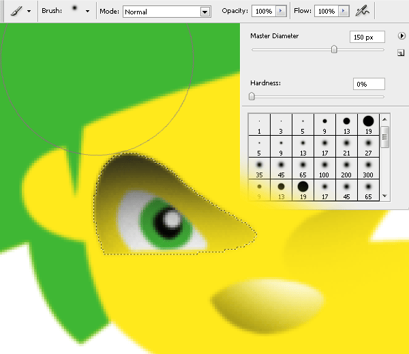Expand the tool preset arrow beside brush icon

coord(29,12)
